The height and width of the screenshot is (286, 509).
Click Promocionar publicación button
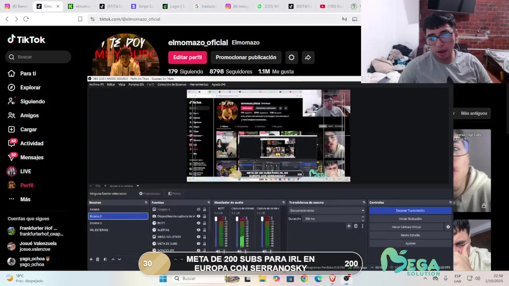[246, 58]
